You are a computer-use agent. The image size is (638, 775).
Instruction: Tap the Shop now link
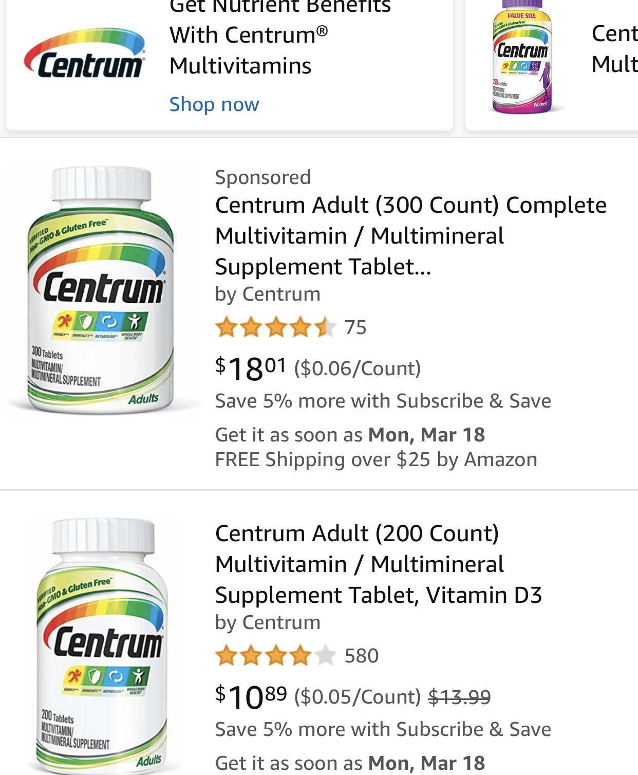tap(214, 104)
